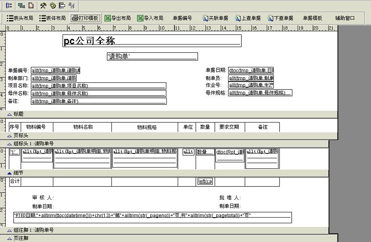The image size is (371, 242).
Task: Open the color palette toolbar icon
Action: tap(52, 6)
